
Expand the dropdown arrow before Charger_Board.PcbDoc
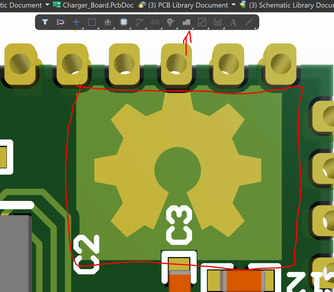click(47, 5)
